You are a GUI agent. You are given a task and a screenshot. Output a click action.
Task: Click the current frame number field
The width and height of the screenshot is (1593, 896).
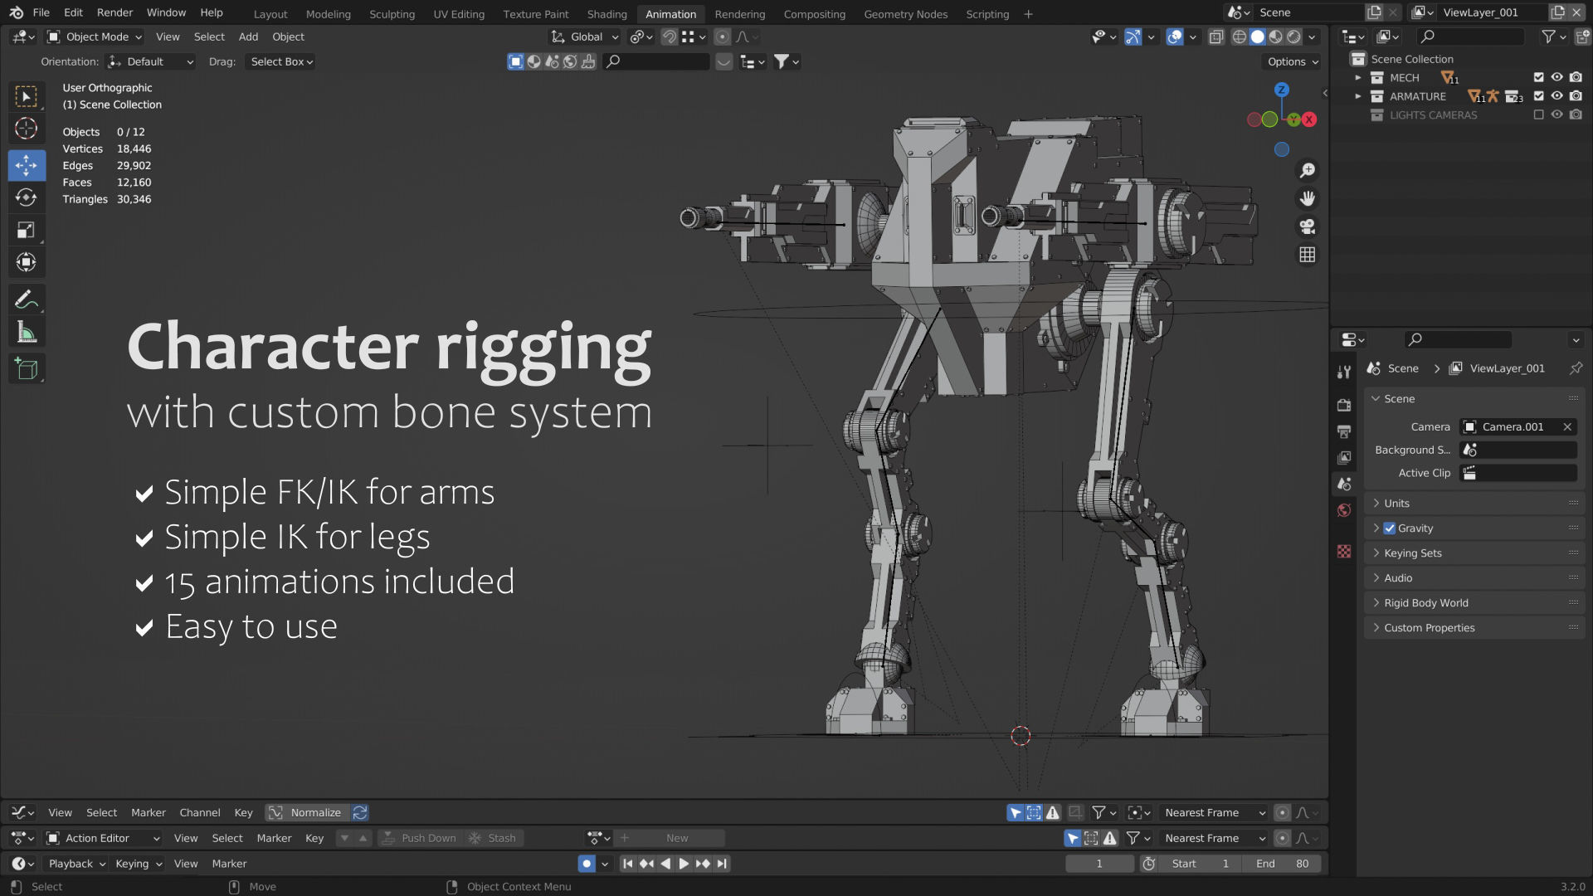[x=1099, y=863]
